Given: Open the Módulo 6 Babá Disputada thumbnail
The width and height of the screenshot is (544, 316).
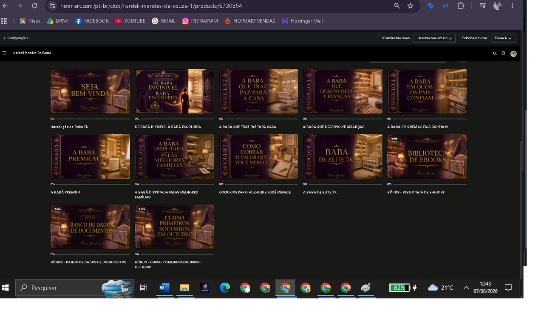Looking at the screenshot, I should (x=174, y=157).
